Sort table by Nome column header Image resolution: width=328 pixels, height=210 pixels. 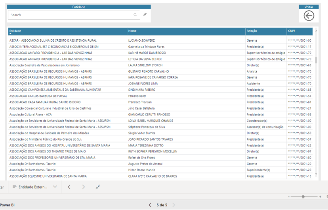(x=132, y=31)
